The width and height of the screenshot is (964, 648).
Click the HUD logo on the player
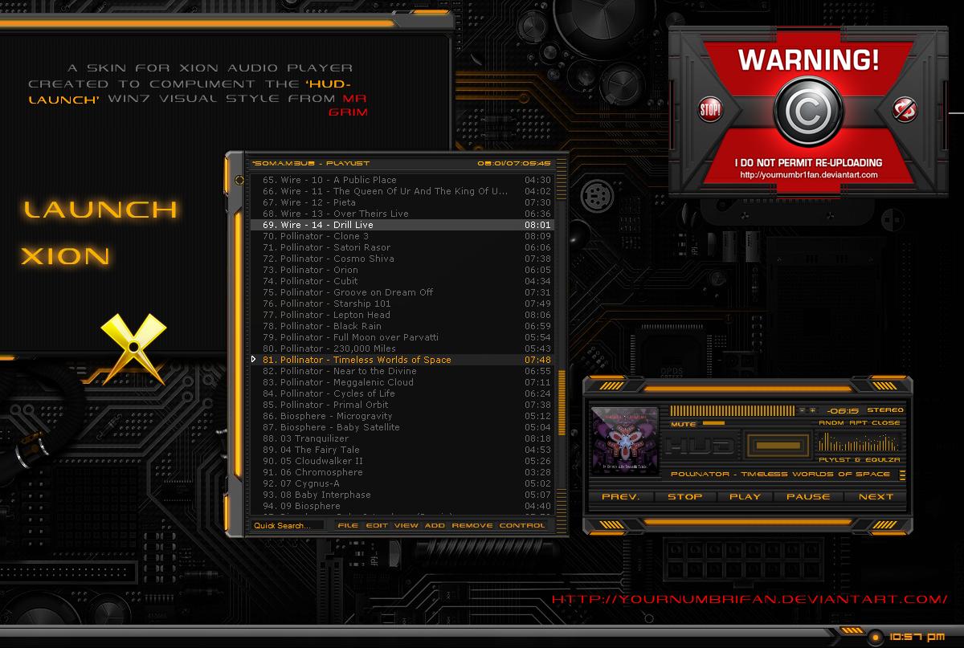point(701,443)
